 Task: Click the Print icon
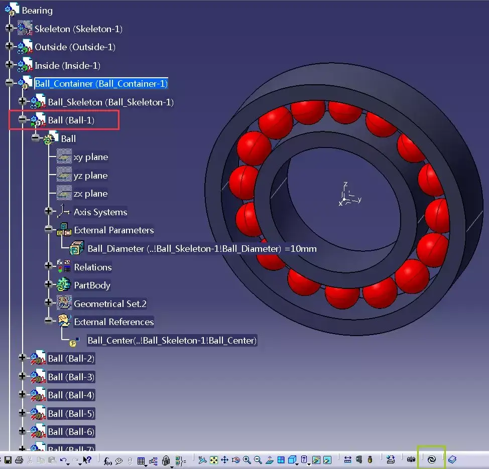pyautogui.click(x=19, y=459)
